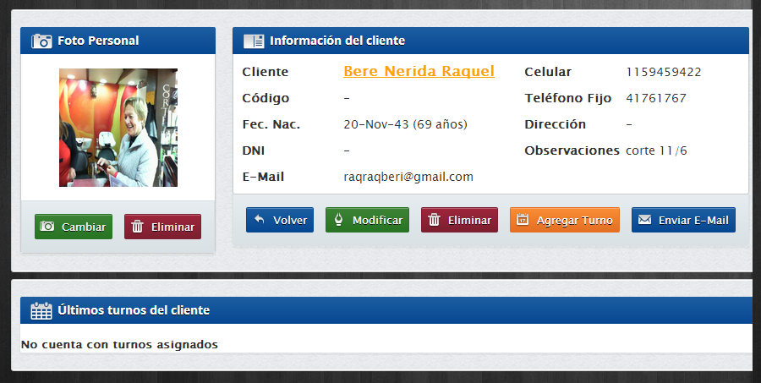Hit the pen icon on Modificar

(340, 220)
